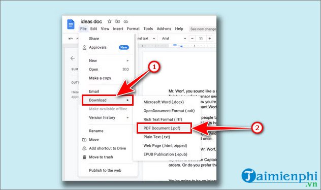Click the trash can icon
Image resolution: width=321 pixels, height=190 pixels.
pos(84,157)
